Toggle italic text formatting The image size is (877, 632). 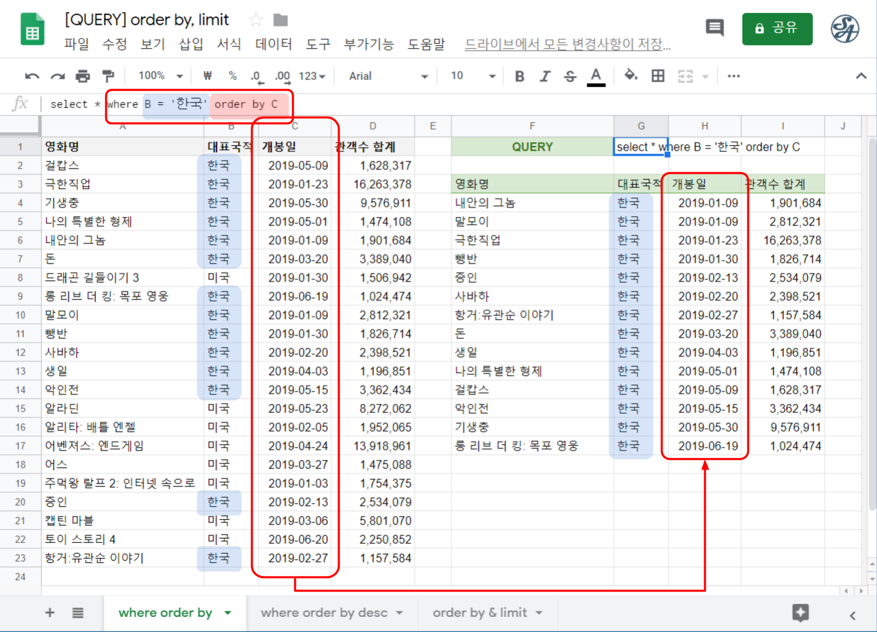545,76
